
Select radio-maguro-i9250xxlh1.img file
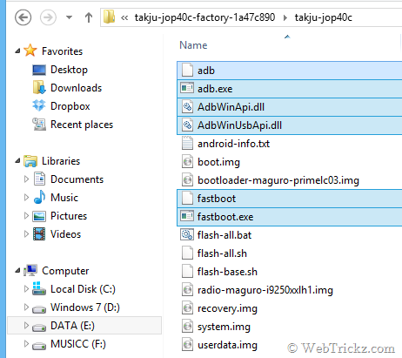tap(265, 290)
